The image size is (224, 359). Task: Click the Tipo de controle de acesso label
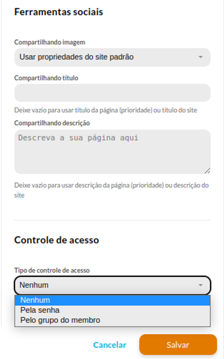(52, 271)
